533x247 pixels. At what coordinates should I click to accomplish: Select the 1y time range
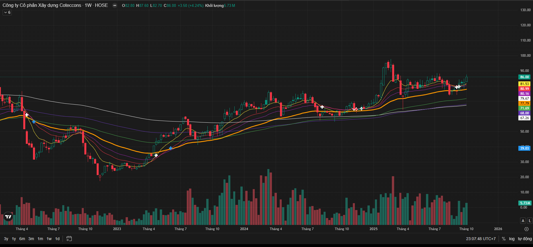pyautogui.click(x=14, y=239)
